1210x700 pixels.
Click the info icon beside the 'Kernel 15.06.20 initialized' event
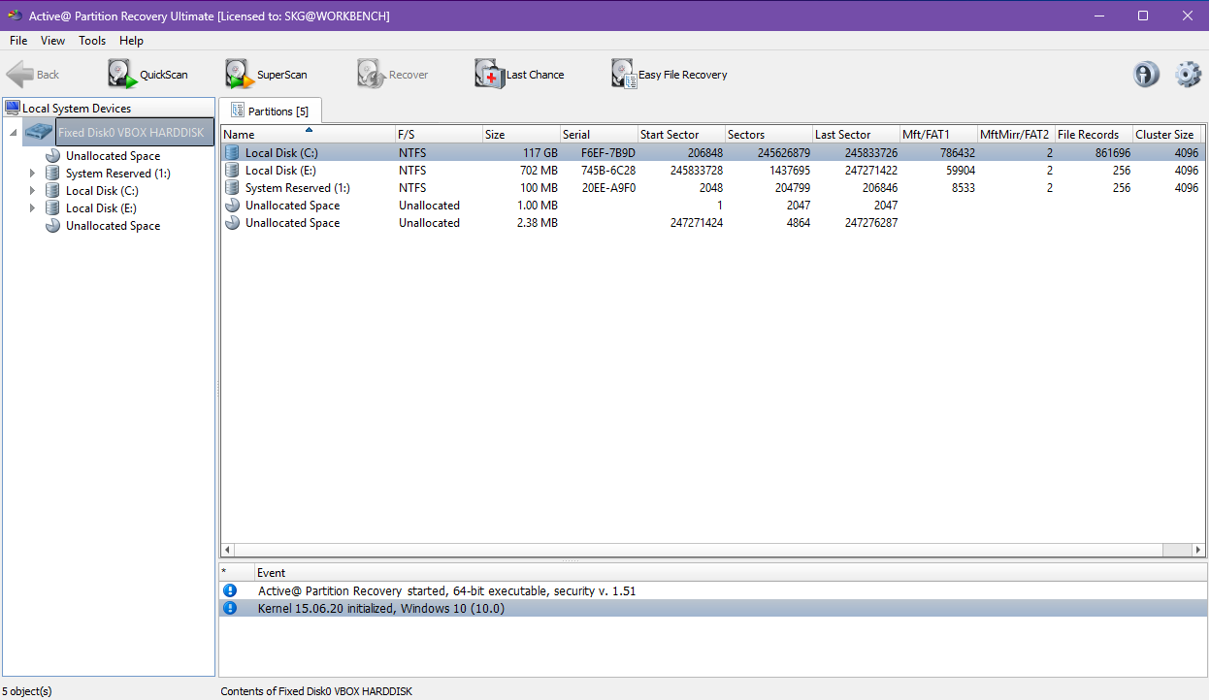(x=230, y=609)
